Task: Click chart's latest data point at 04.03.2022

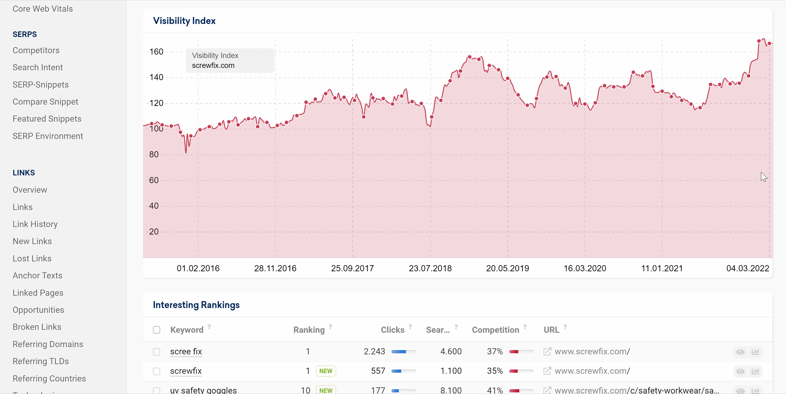Action: [769, 44]
